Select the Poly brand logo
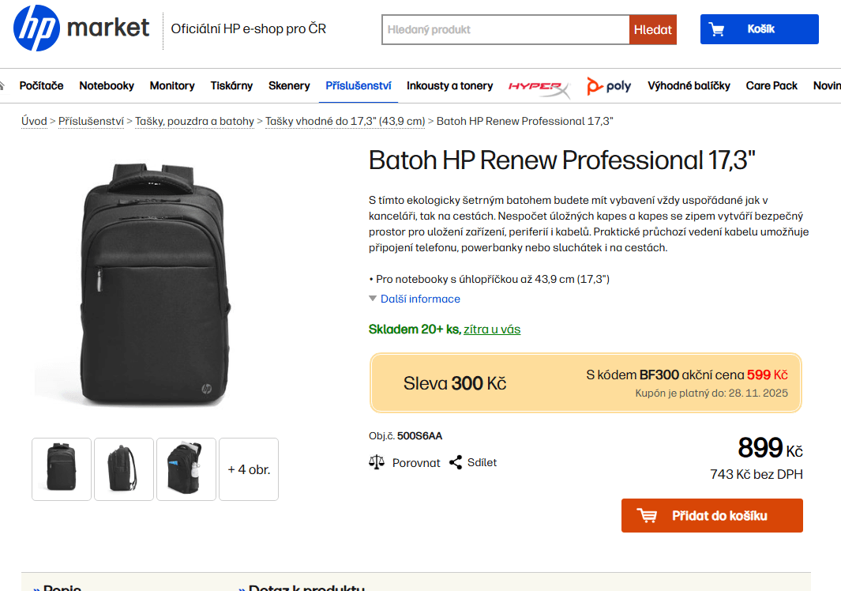This screenshot has height=591, width=841. coord(609,85)
